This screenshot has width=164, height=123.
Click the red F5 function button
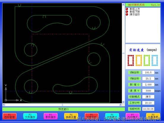pyautogui.click(x=92, y=116)
